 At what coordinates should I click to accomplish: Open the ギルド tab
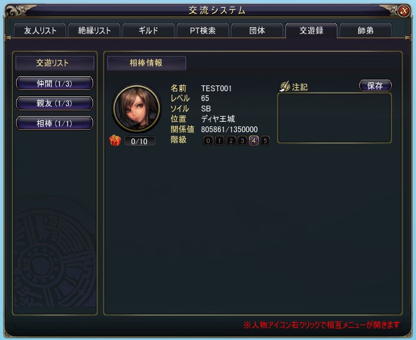coord(148,31)
